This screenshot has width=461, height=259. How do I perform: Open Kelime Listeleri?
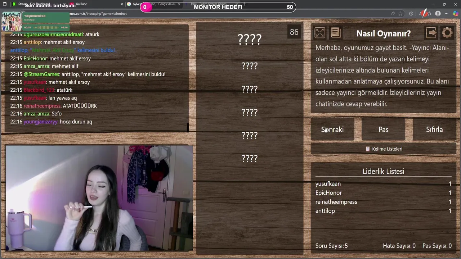click(384, 149)
